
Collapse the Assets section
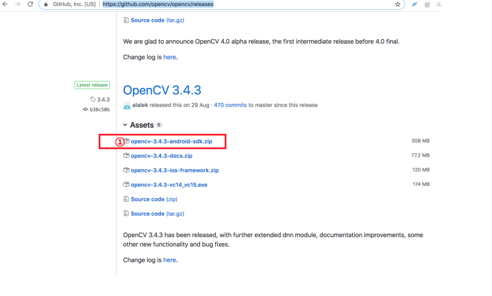coord(126,125)
